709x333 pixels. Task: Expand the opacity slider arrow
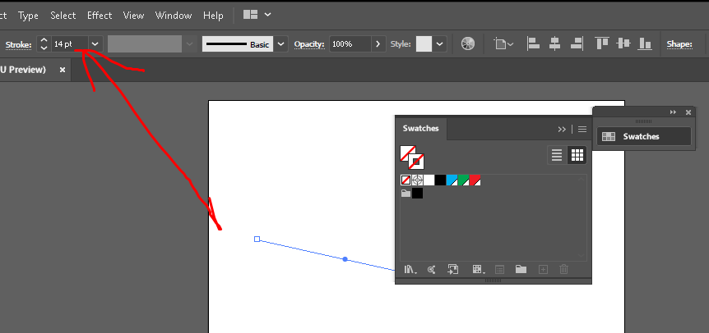coord(378,44)
